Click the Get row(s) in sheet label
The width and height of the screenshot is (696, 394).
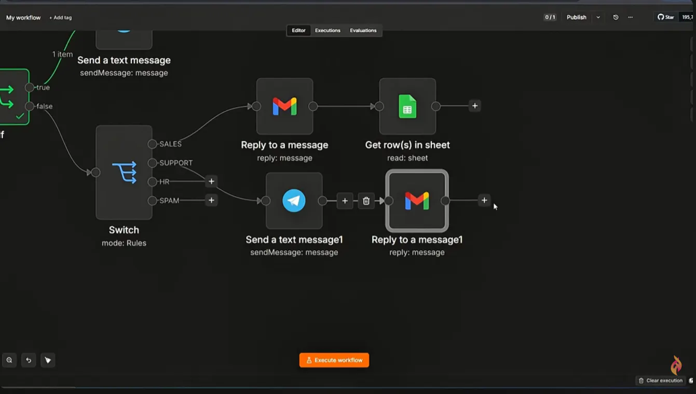(x=407, y=145)
